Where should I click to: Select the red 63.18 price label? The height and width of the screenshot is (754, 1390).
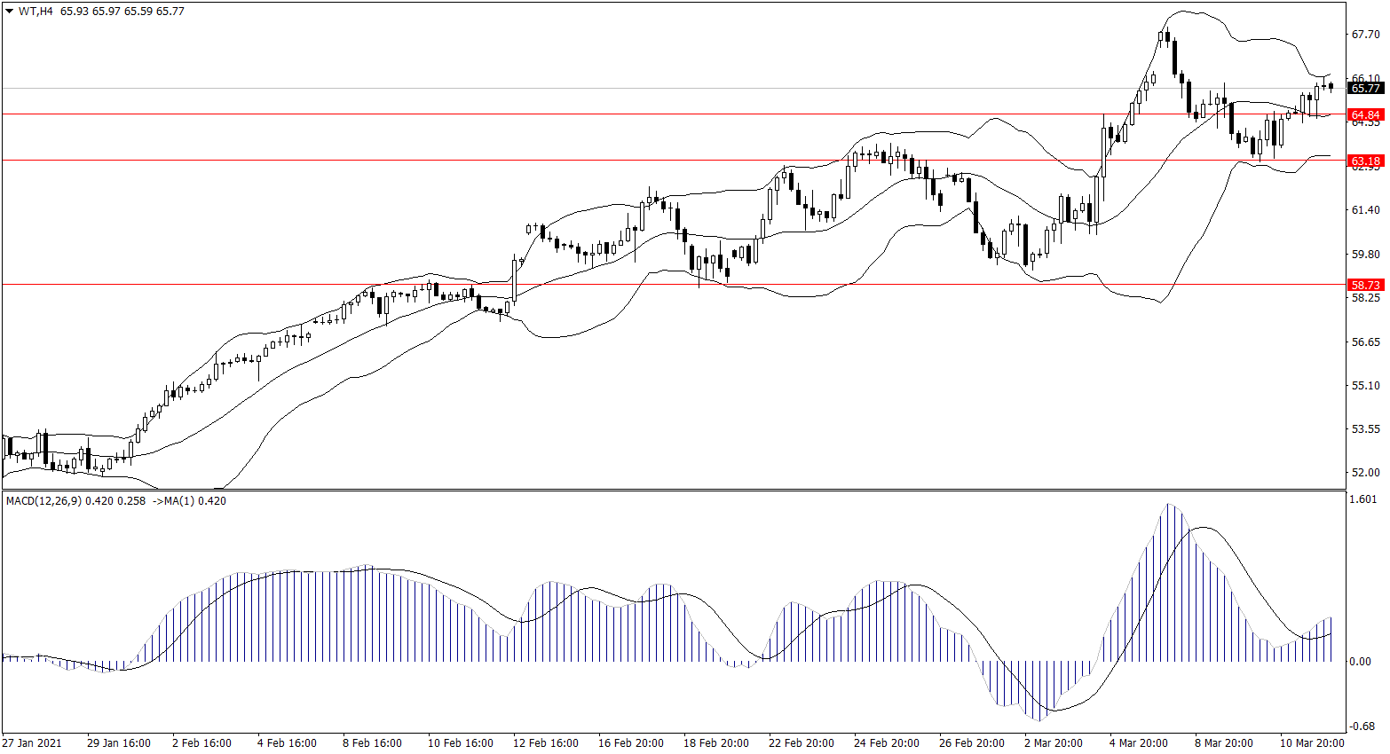1365,161
